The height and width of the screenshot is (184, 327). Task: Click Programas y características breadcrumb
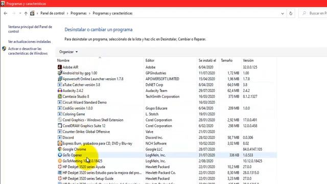tap(112, 13)
